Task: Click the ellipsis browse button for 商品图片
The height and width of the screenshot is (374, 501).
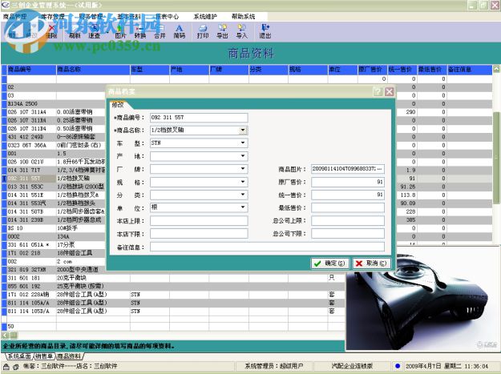Action: 380,169
